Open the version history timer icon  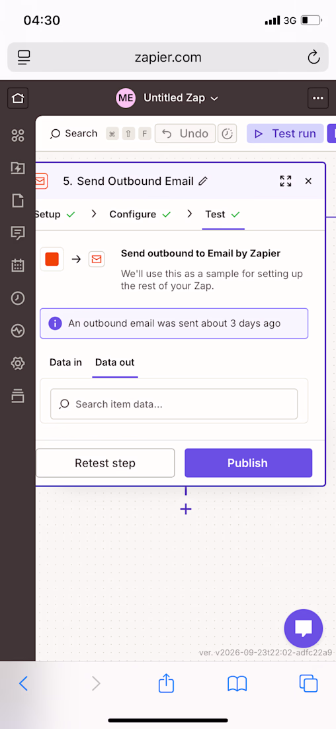(227, 134)
